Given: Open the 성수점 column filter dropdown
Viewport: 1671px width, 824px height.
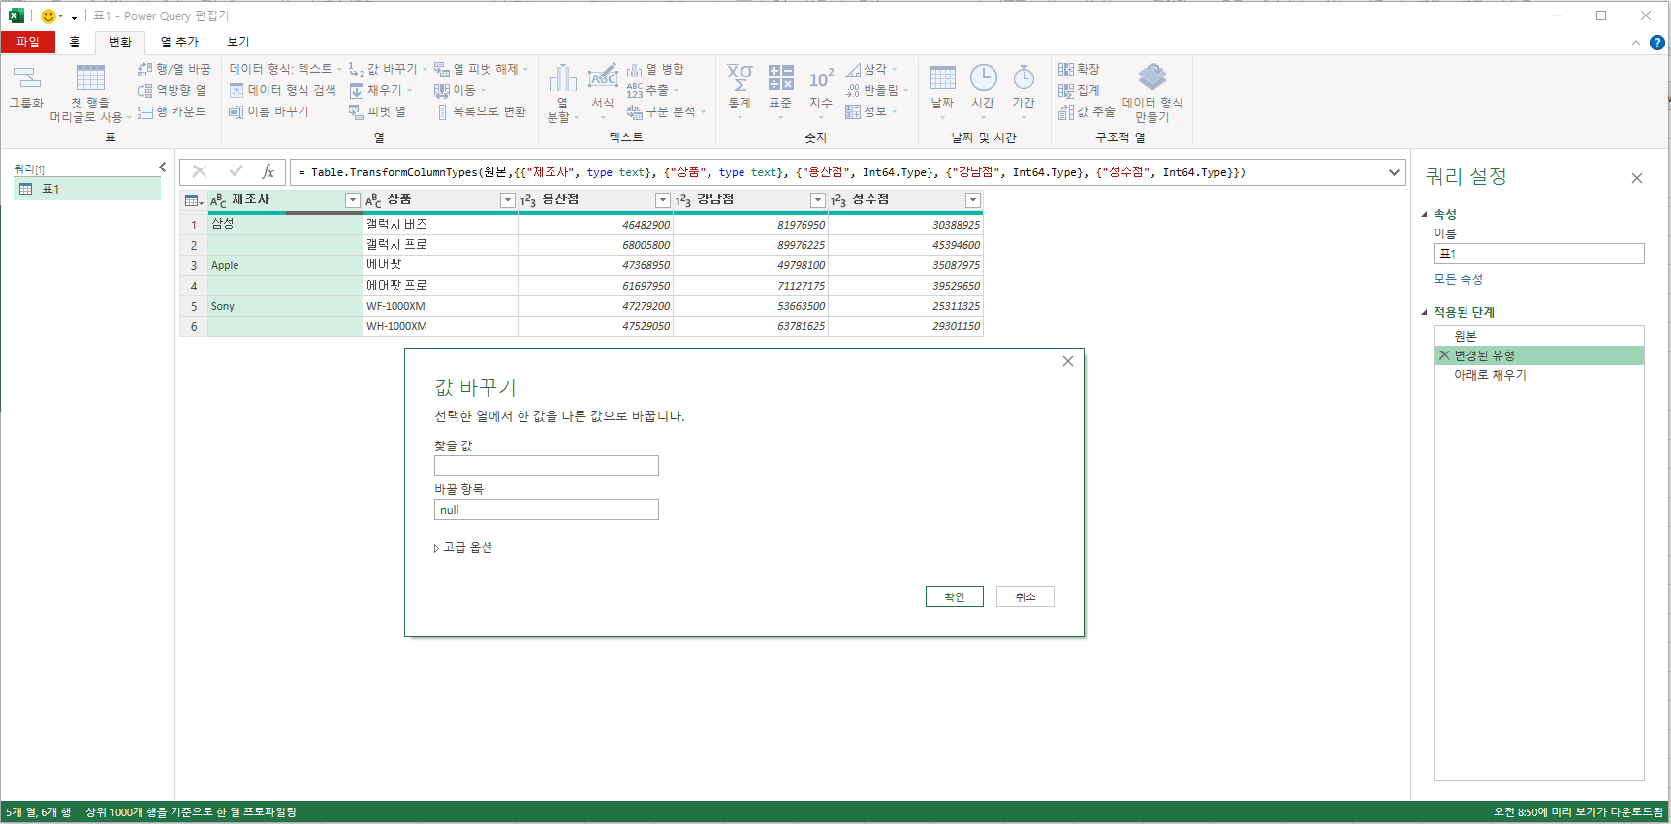Looking at the screenshot, I should (x=973, y=200).
